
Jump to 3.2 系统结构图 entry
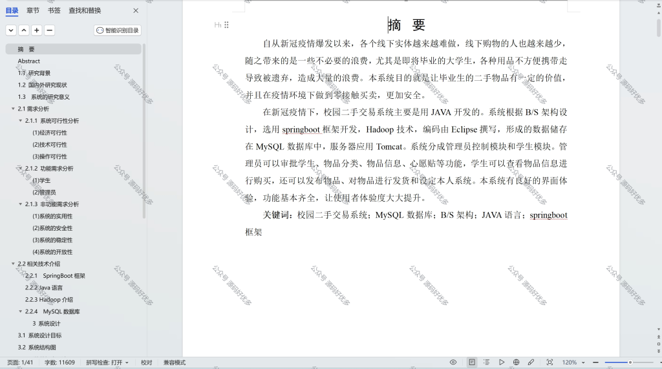[37, 348]
